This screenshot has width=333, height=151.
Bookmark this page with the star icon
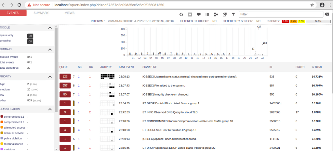(312, 5)
